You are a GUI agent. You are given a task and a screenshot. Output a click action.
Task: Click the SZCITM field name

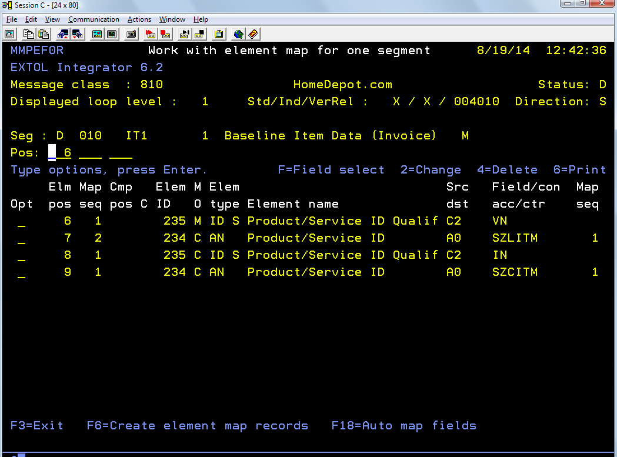pos(515,272)
